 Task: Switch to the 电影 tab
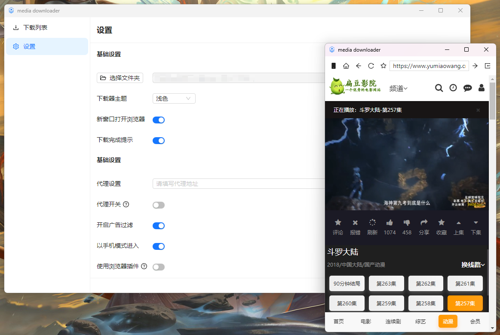pos(365,321)
